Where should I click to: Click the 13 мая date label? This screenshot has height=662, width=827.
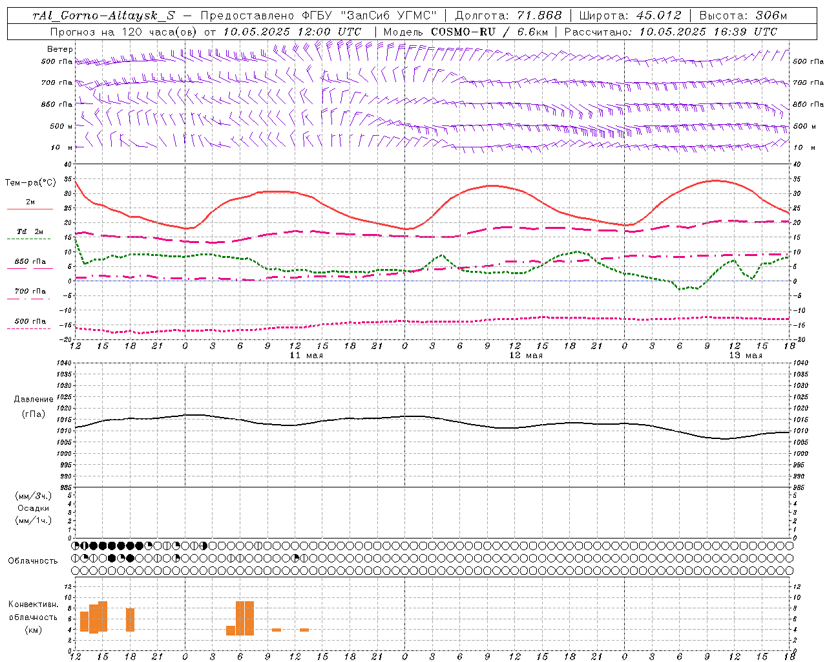pos(746,356)
